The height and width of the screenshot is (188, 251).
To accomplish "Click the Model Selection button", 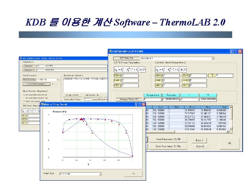I will pos(29,79).
